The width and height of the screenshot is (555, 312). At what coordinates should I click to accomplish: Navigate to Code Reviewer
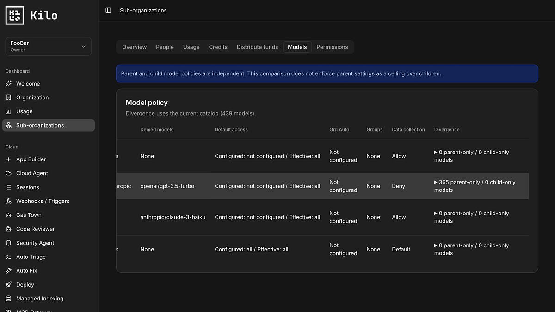(49, 229)
